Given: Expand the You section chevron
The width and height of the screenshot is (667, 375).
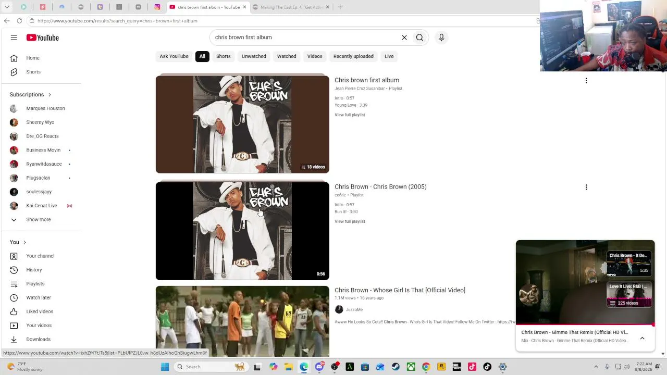Looking at the screenshot, I should click(x=24, y=242).
